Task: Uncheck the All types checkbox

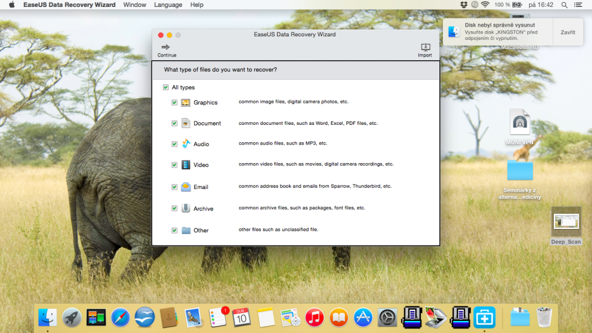Action: (166, 87)
